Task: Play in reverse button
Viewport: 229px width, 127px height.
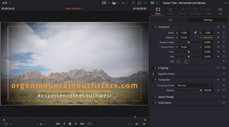Action: click(x=64, y=124)
